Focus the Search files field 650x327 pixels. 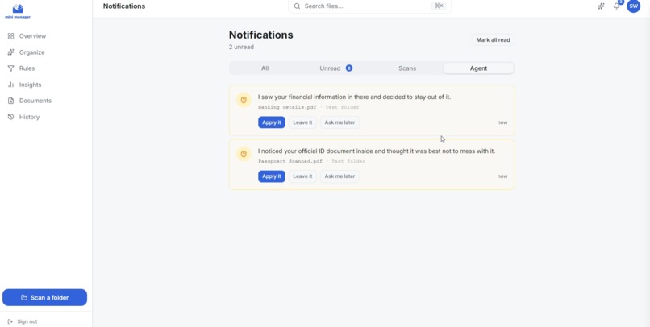tap(369, 6)
